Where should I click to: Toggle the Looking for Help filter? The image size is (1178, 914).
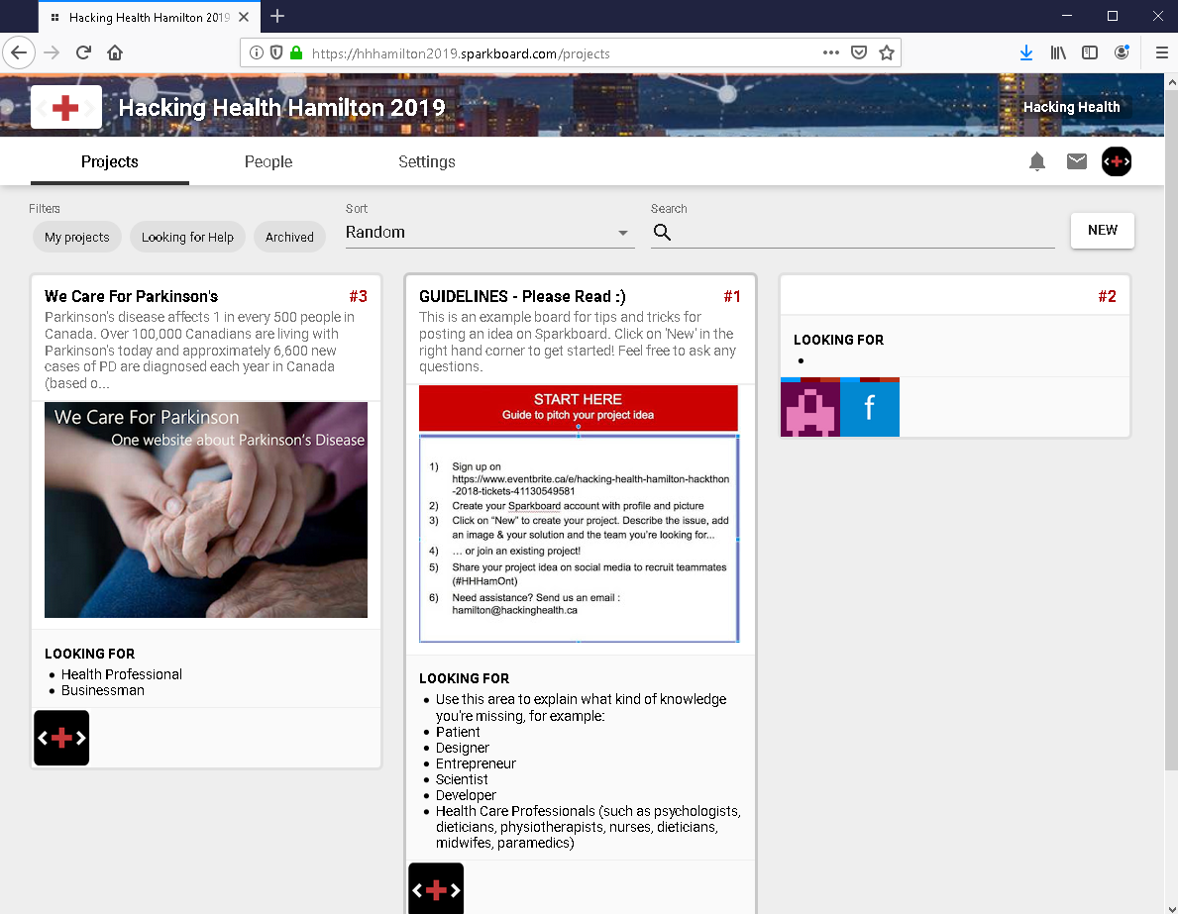(x=187, y=238)
